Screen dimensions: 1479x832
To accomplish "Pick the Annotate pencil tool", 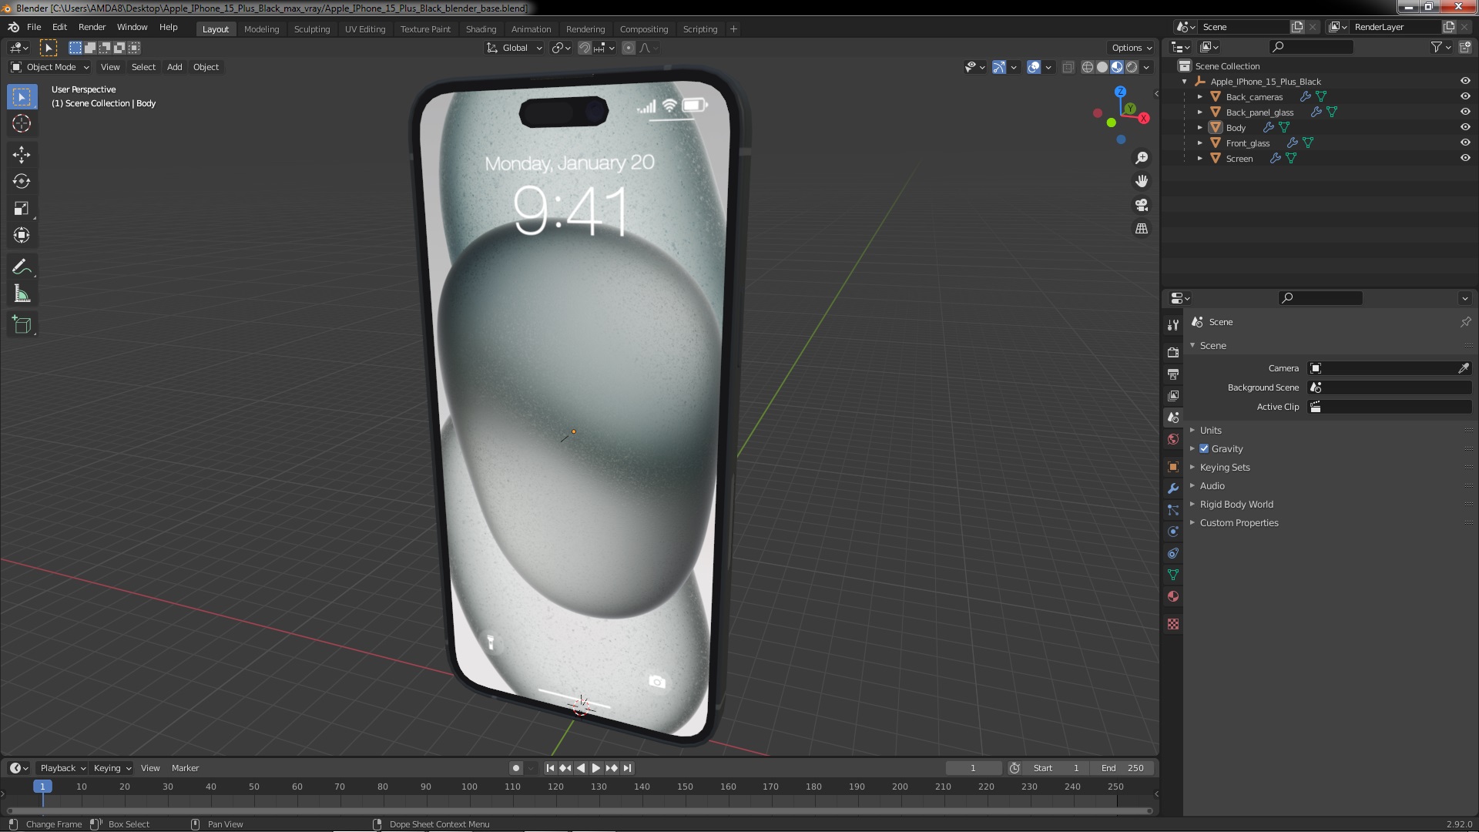I will tap(22, 267).
